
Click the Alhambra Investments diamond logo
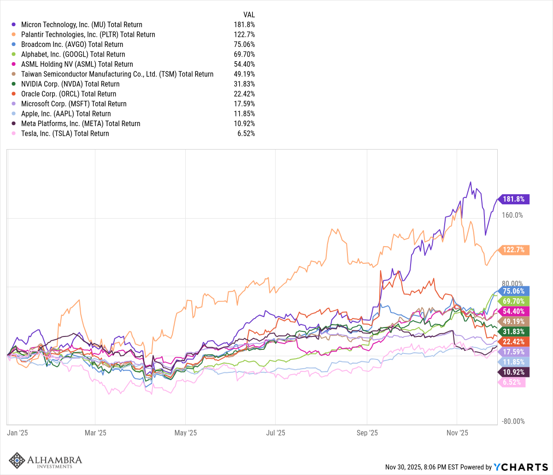18,461
